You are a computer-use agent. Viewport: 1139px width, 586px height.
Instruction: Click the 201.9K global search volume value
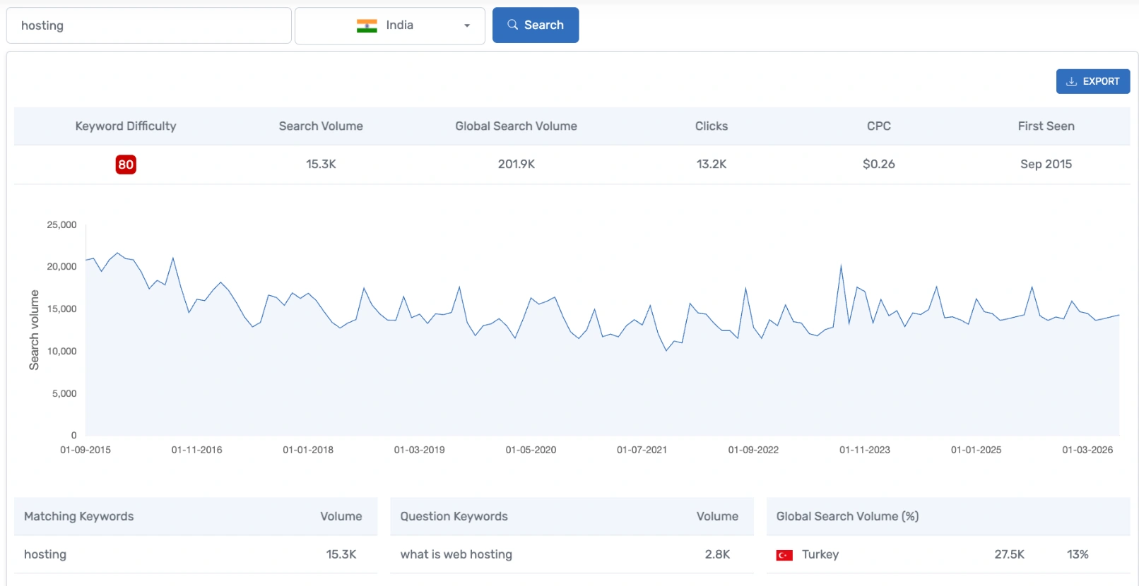(517, 164)
